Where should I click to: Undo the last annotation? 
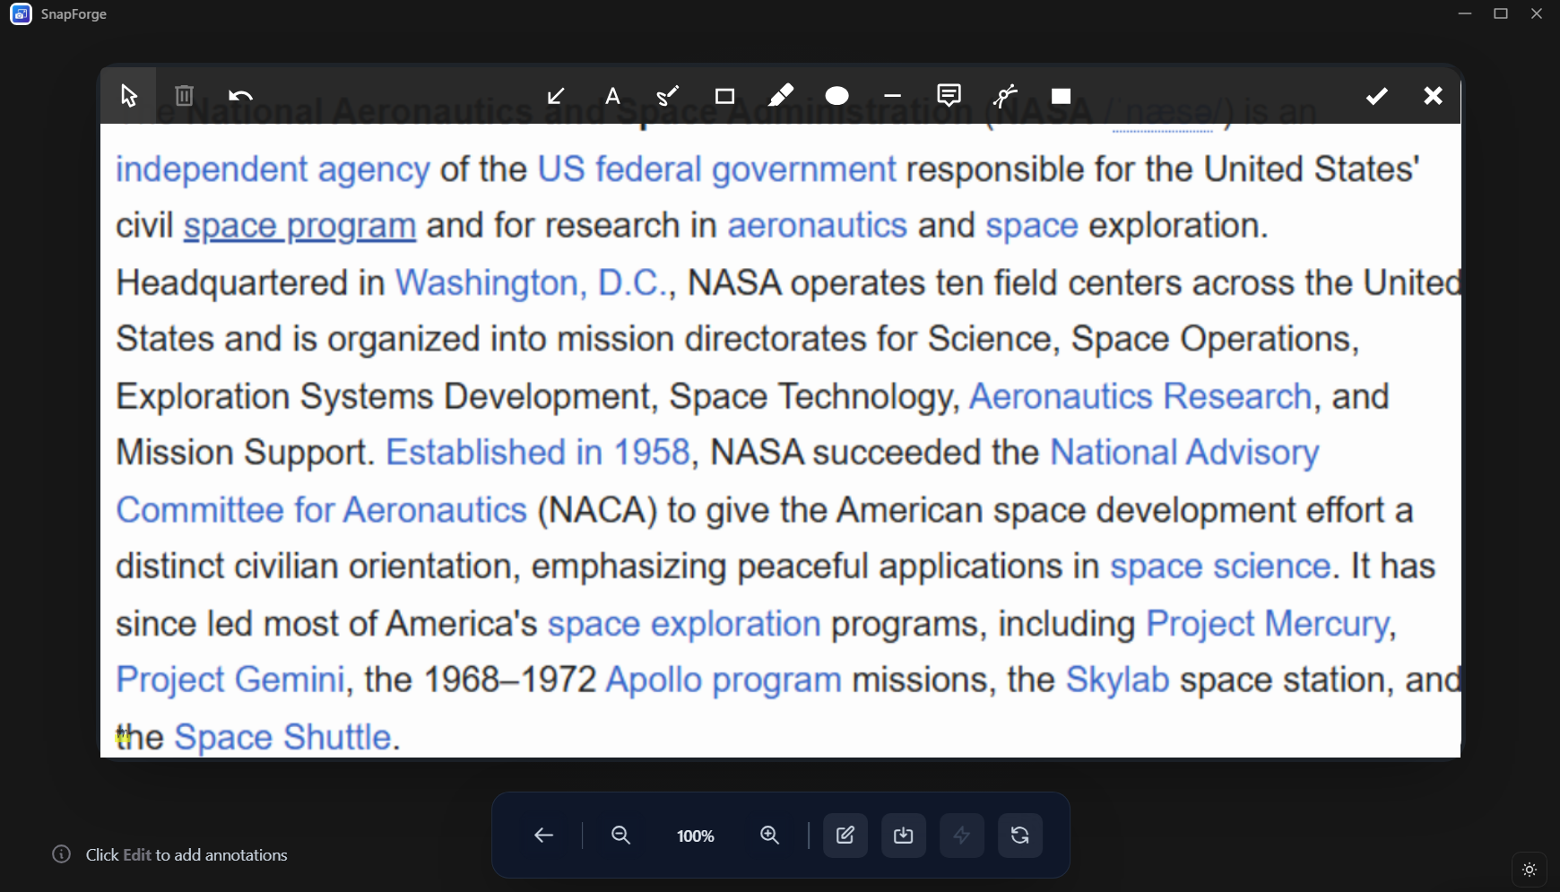(x=240, y=95)
